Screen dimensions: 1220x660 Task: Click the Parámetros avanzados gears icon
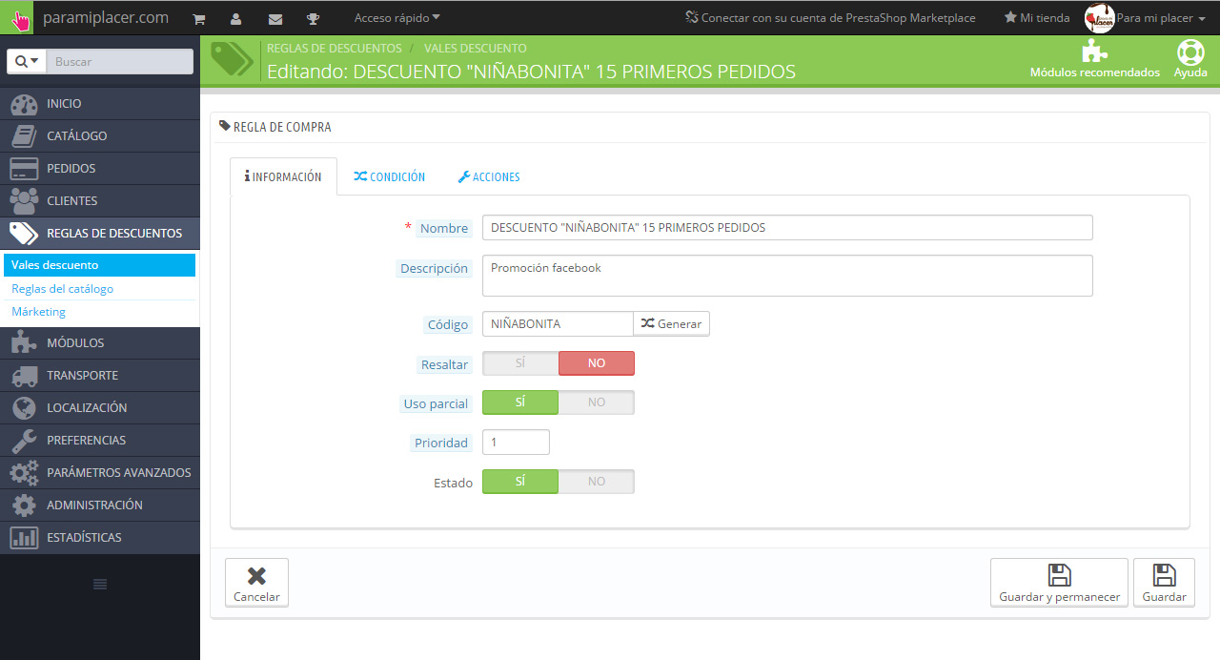click(24, 472)
